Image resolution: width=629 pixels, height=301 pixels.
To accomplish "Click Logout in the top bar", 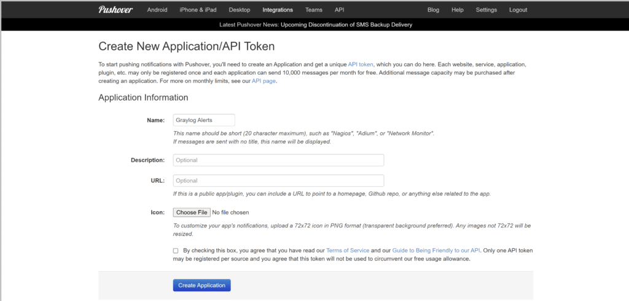I will point(518,10).
